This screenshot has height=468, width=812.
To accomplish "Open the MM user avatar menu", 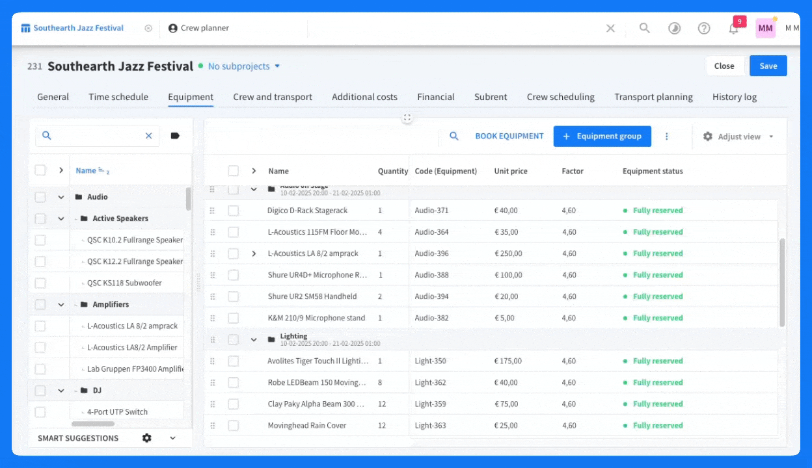I will [x=765, y=29].
